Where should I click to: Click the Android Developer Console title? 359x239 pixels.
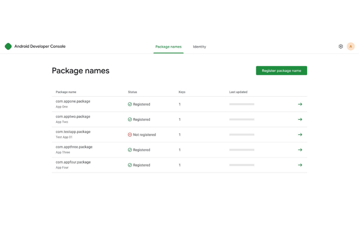pos(40,46)
